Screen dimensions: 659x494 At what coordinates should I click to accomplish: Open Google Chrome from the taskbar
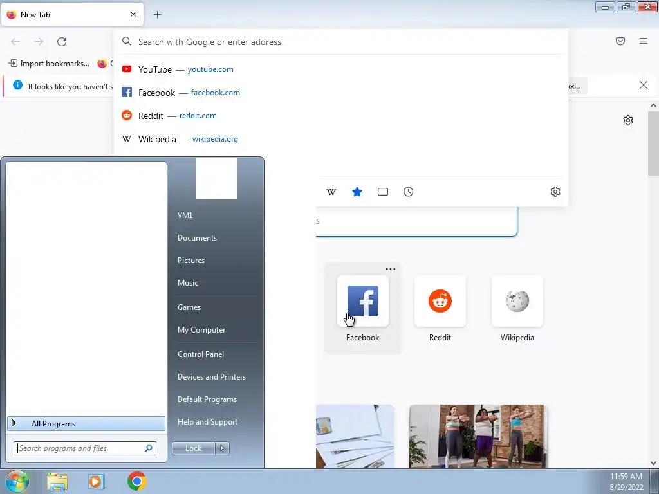click(136, 482)
